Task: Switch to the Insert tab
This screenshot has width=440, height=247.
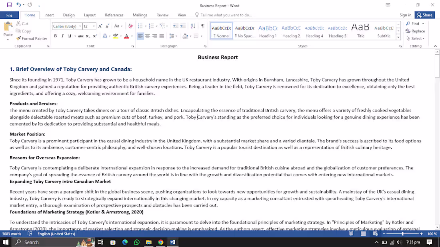Action: 49,15
